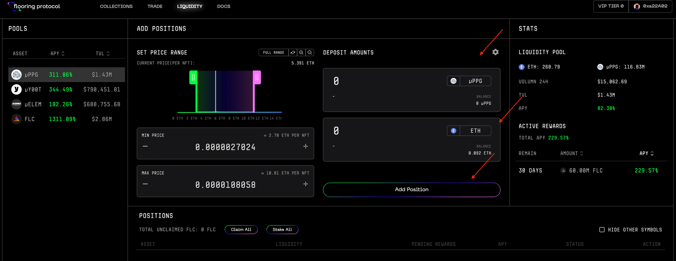676x261 pixels.
Task: Go to the Trade tab
Action: click(155, 6)
